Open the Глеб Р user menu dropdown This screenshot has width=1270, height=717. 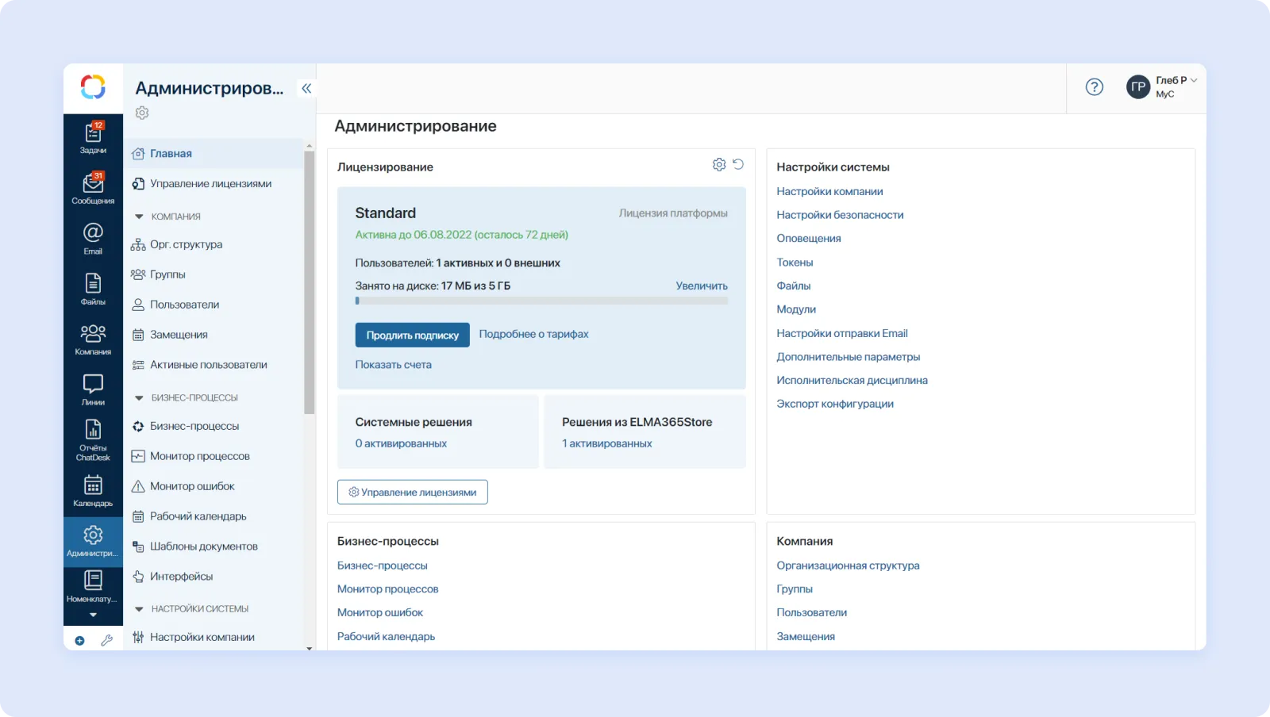[x=1175, y=86]
